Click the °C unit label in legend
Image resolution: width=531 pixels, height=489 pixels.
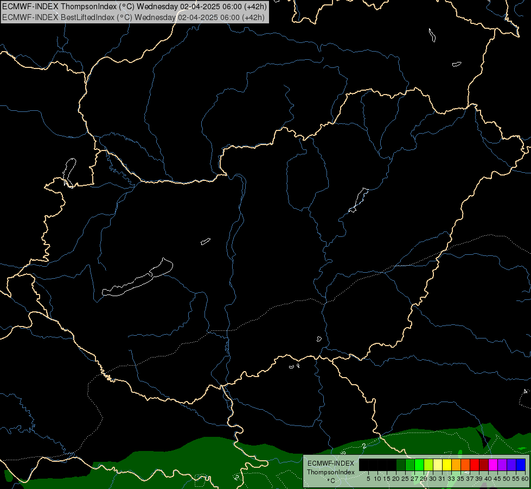pos(331,480)
